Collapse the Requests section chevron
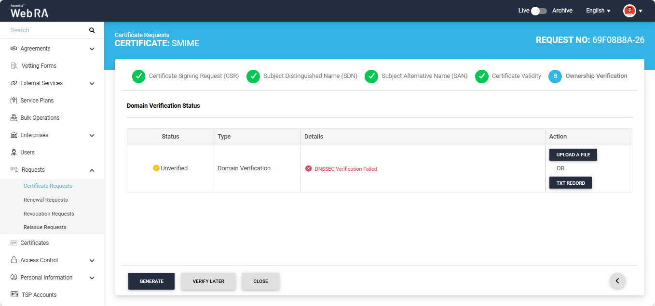This screenshot has width=655, height=306. [92, 170]
